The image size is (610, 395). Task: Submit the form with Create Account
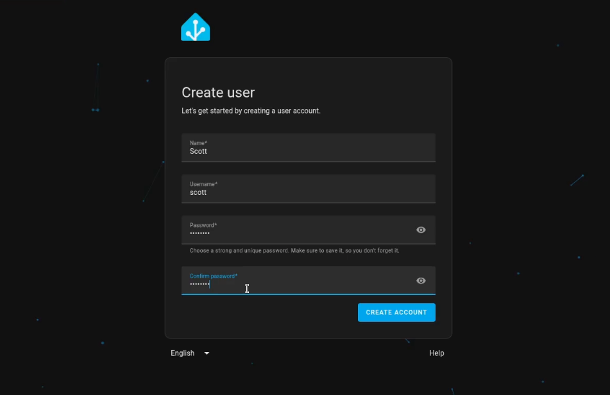click(x=396, y=312)
